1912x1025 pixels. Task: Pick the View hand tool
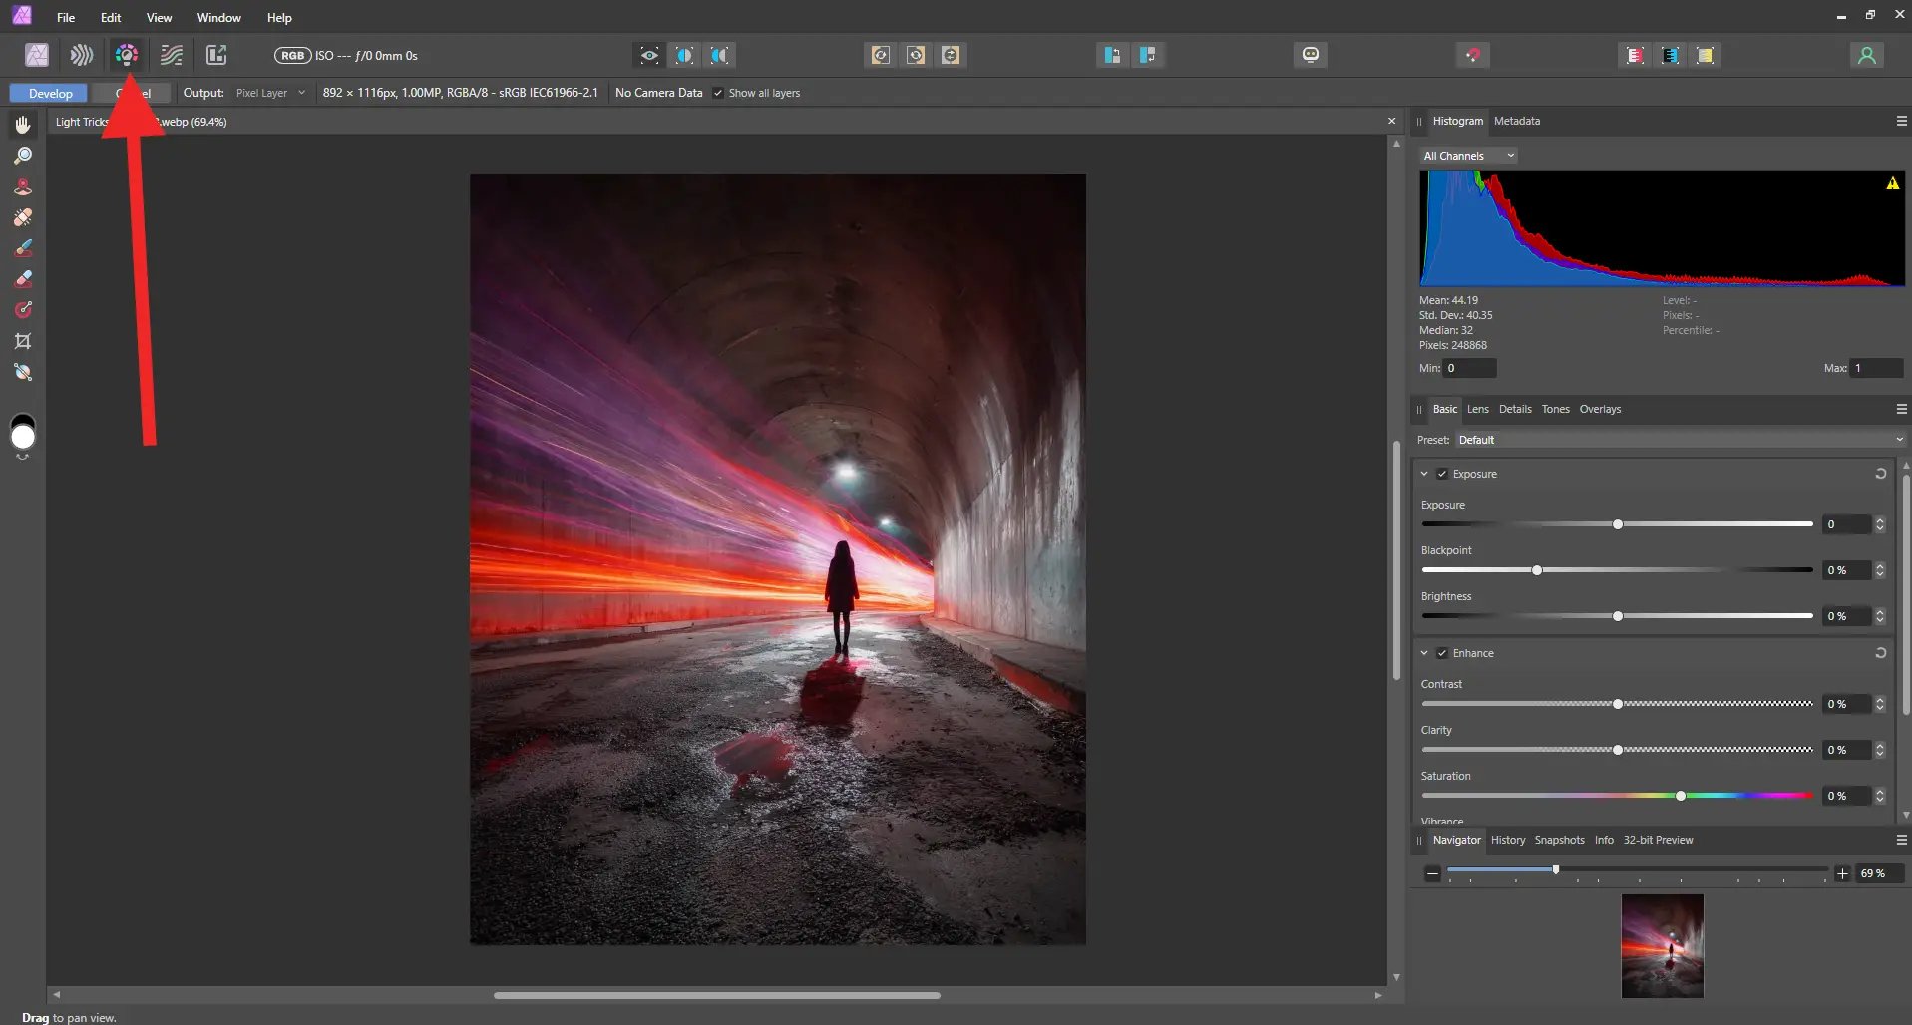coord(23,125)
